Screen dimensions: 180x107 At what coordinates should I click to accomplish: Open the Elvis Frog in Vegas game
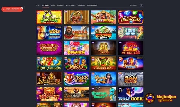[49, 17]
